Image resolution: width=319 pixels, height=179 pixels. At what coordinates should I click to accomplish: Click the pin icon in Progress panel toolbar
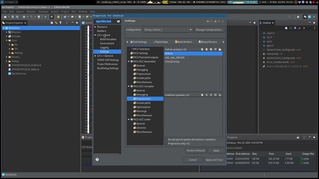coord(298,137)
